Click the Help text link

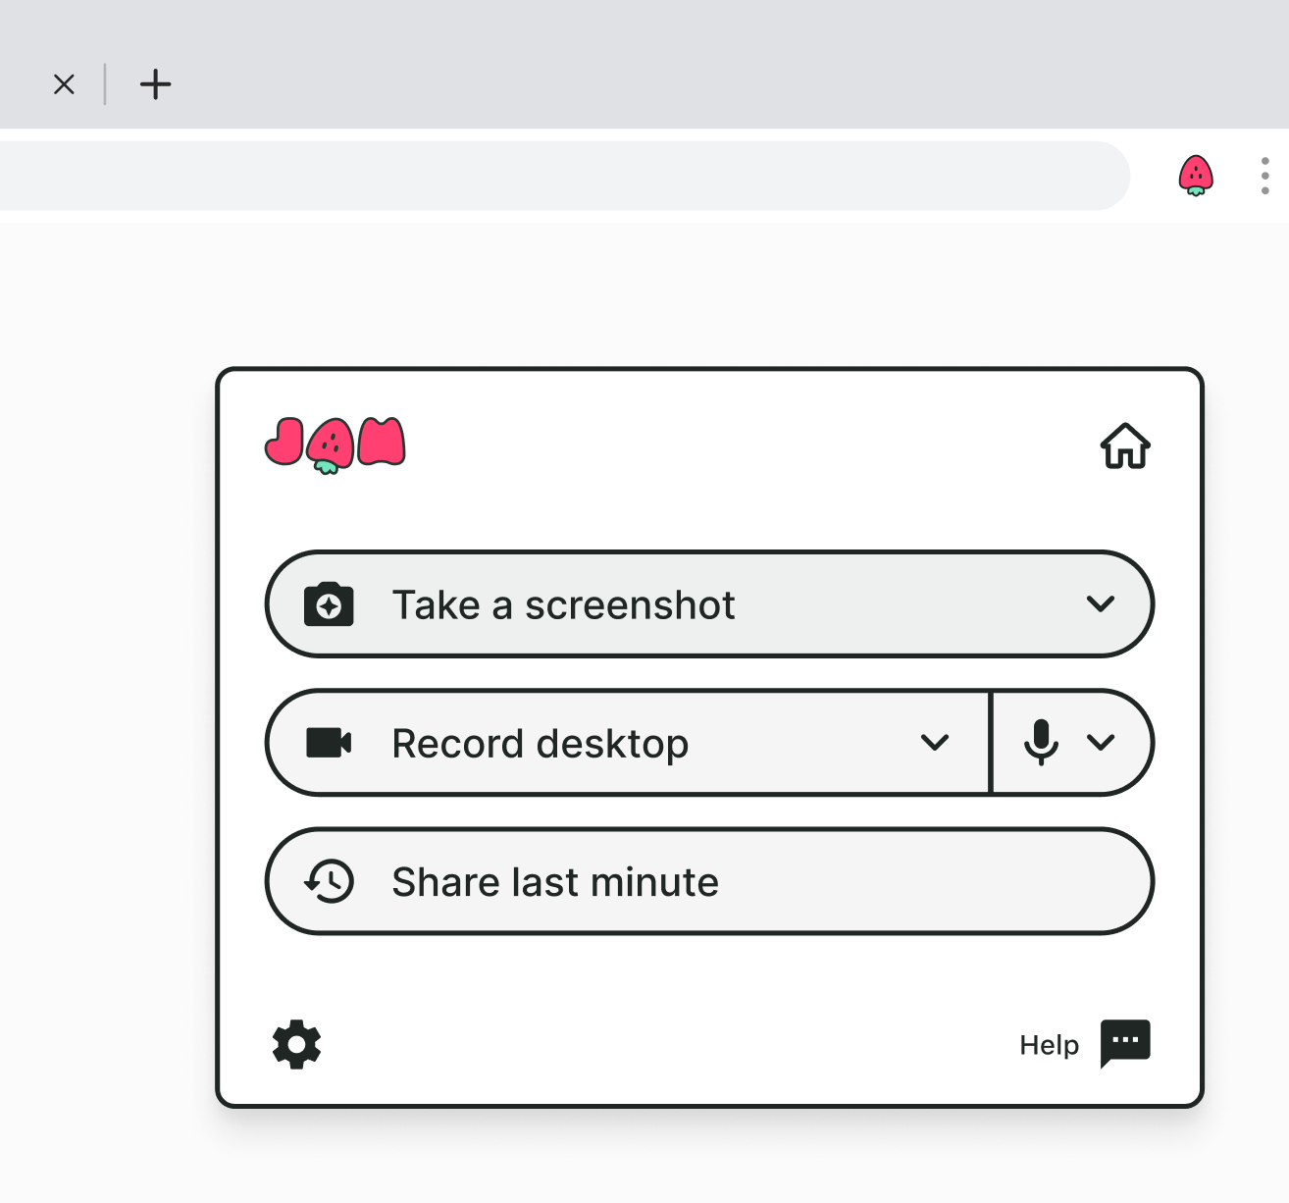[1049, 1045]
